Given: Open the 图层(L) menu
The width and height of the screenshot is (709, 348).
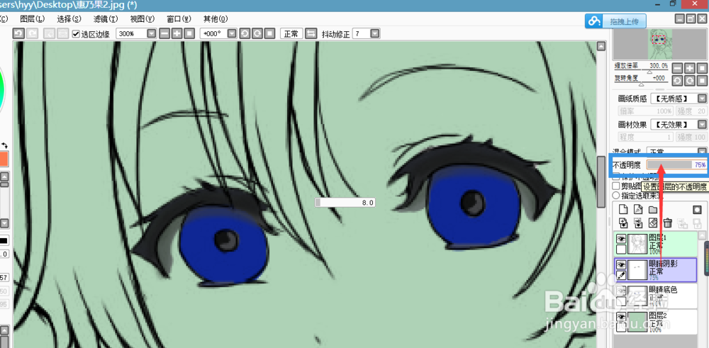Looking at the screenshot, I should click(33, 19).
